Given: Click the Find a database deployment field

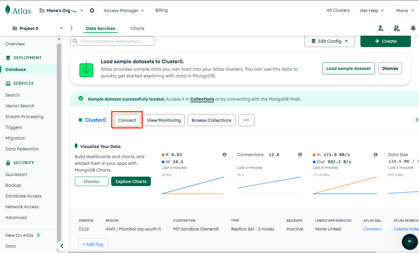Looking at the screenshot, I should 112,41.
